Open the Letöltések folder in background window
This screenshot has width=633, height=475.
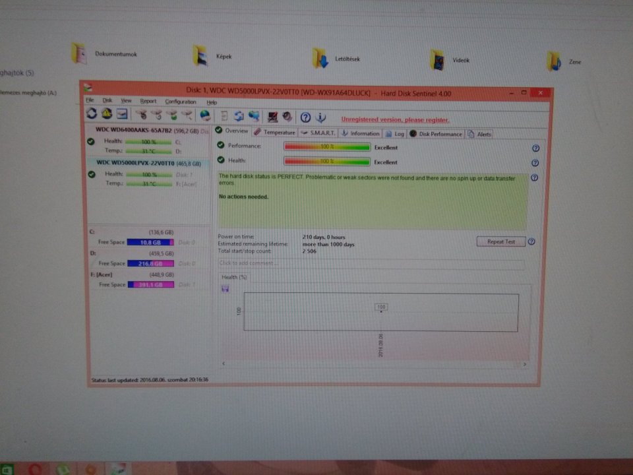coord(336,58)
